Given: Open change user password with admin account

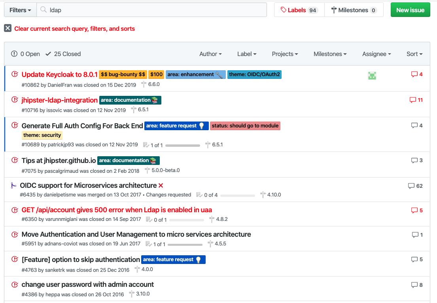Looking at the screenshot, I should coord(87,284).
